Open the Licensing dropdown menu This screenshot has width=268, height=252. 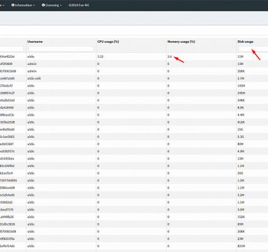(x=52, y=5)
